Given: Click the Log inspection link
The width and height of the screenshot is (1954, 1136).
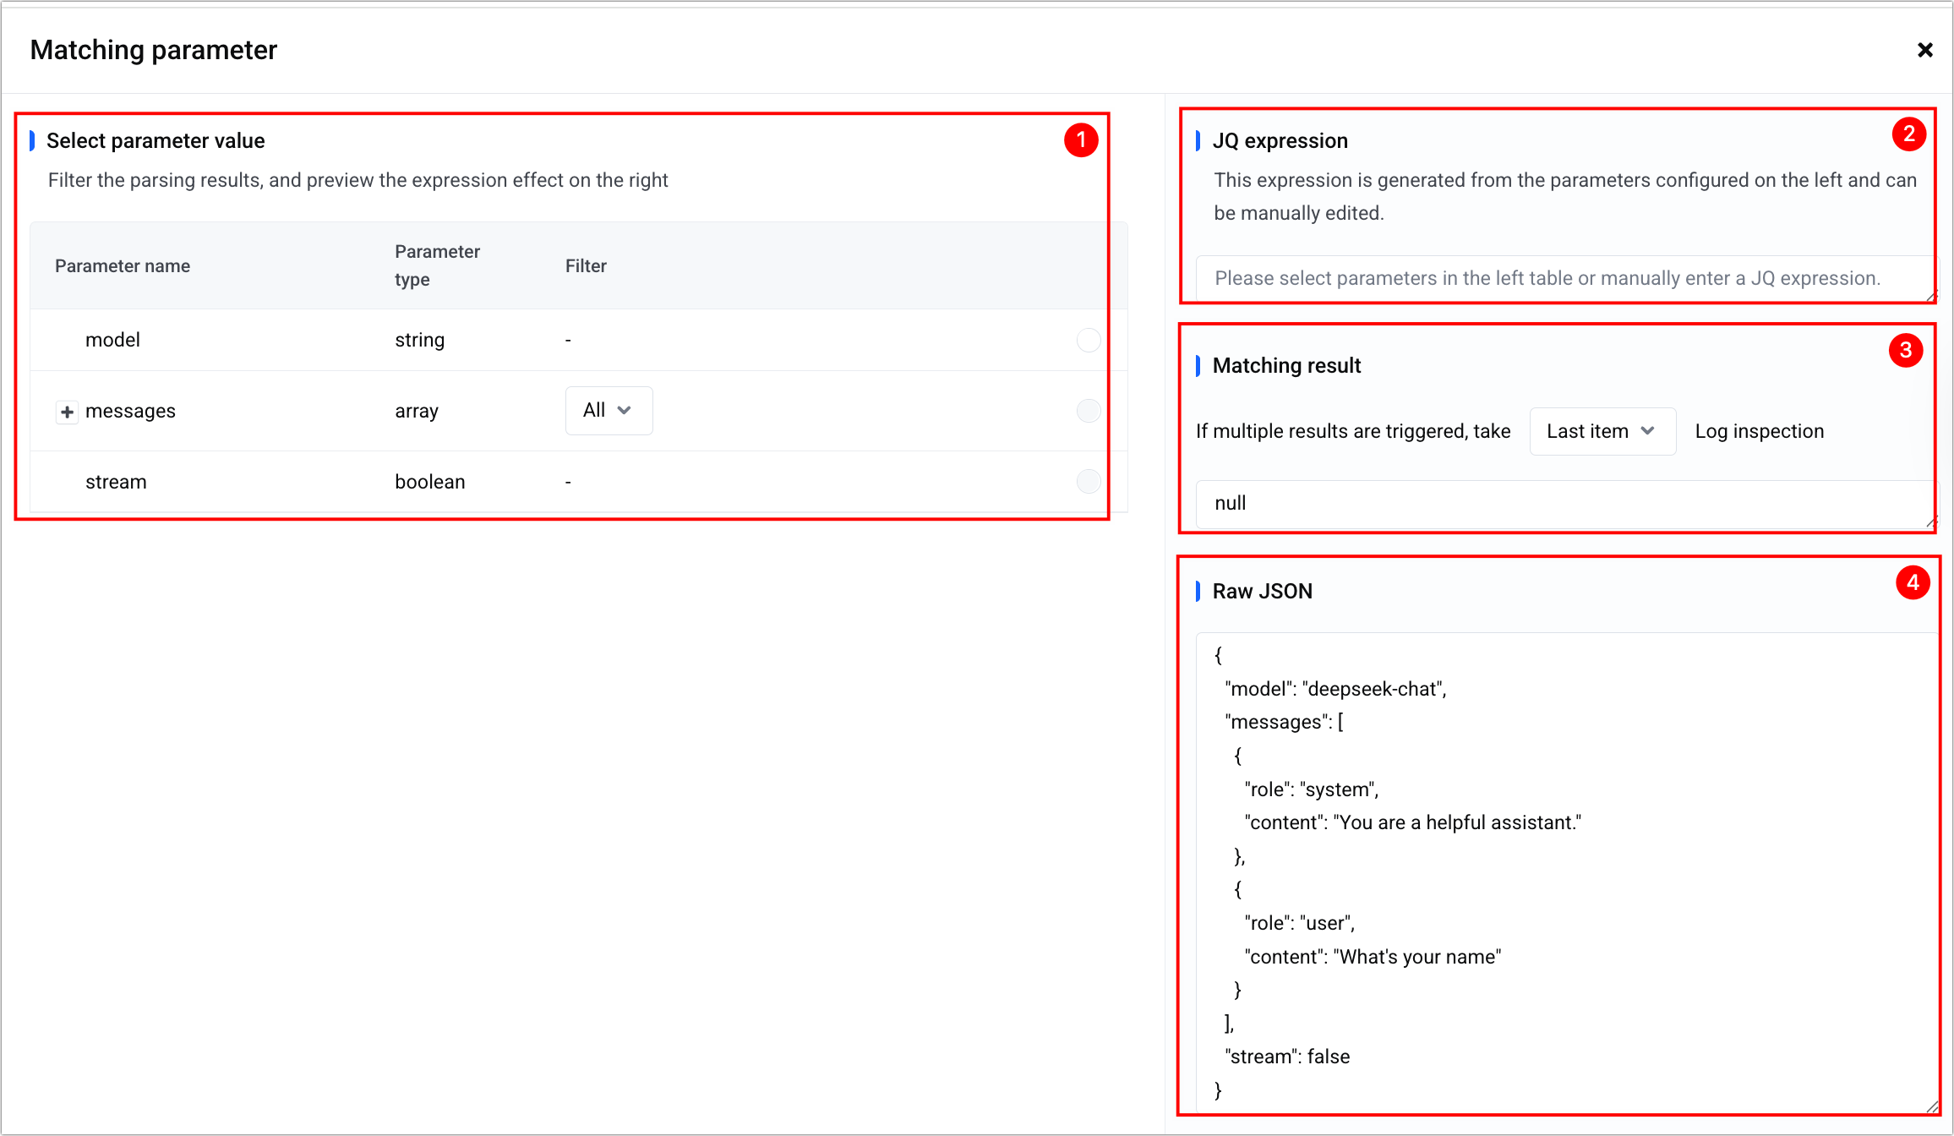Looking at the screenshot, I should click(x=1759, y=432).
